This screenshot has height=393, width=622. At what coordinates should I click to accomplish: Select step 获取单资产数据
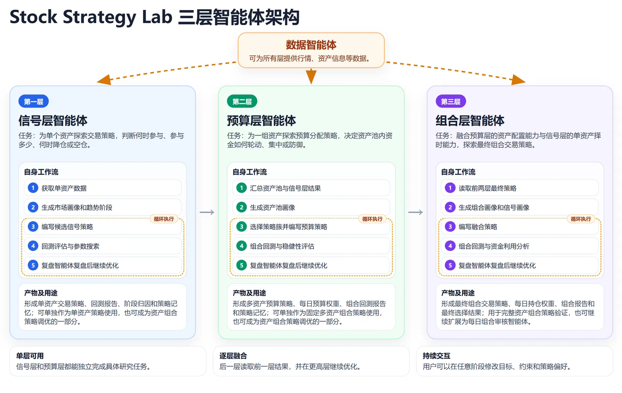coord(103,188)
